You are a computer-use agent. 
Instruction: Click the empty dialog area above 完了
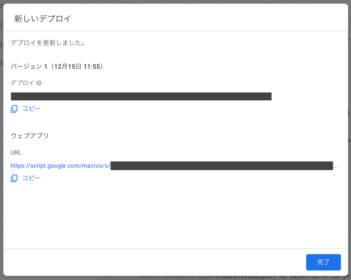pyautogui.click(x=175, y=215)
